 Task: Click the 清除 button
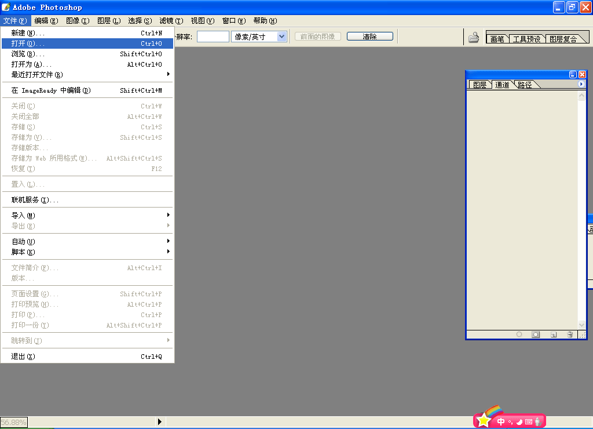click(370, 37)
